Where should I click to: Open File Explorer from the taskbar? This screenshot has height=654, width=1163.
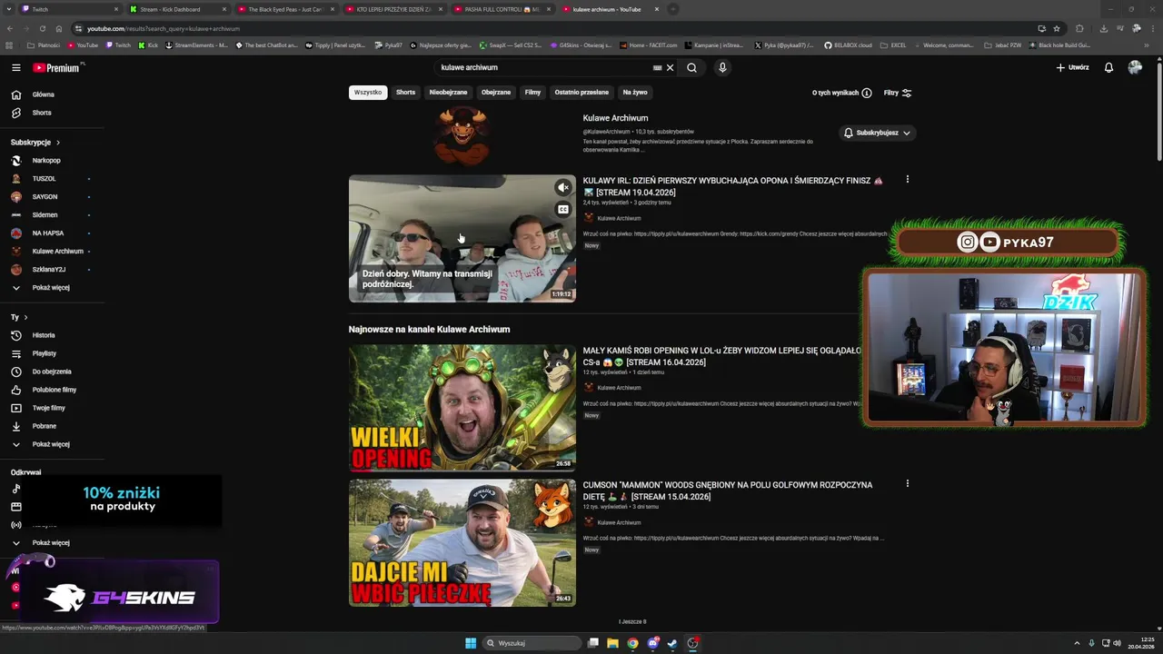pos(612,643)
